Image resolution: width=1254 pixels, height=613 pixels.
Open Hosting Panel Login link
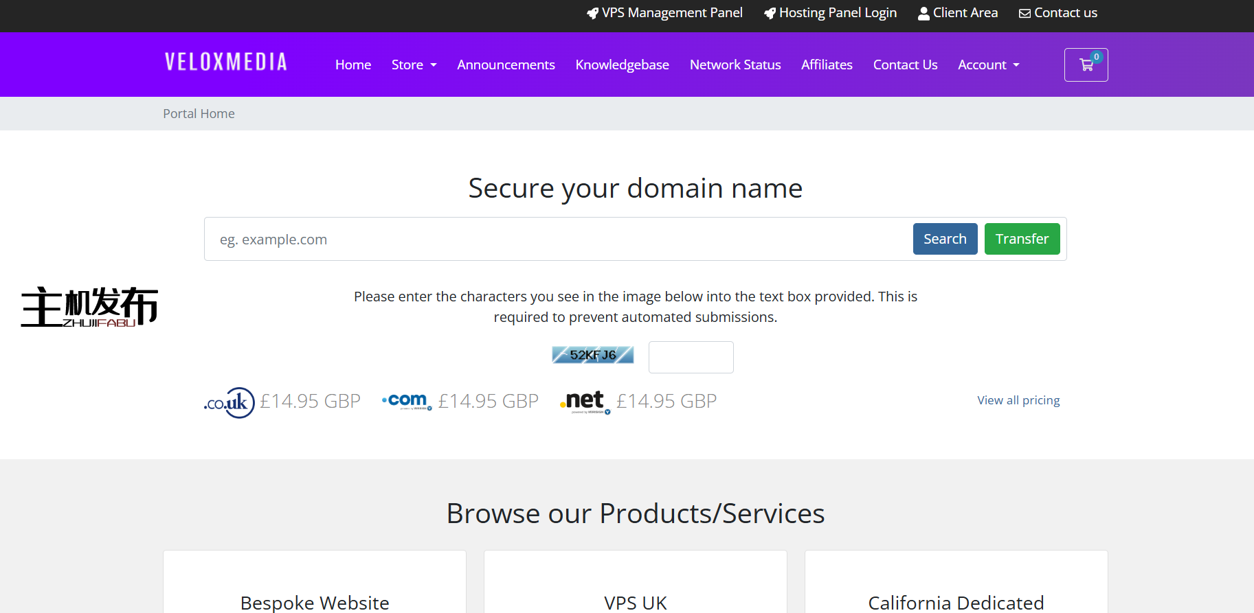coord(830,13)
